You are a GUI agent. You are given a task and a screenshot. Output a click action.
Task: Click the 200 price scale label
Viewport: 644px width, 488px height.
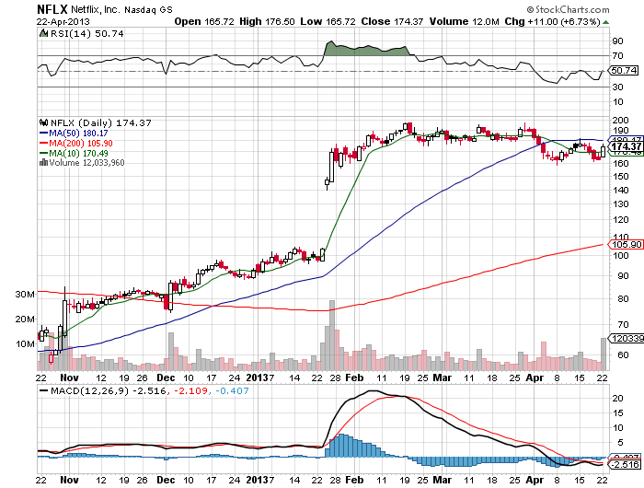click(x=620, y=120)
